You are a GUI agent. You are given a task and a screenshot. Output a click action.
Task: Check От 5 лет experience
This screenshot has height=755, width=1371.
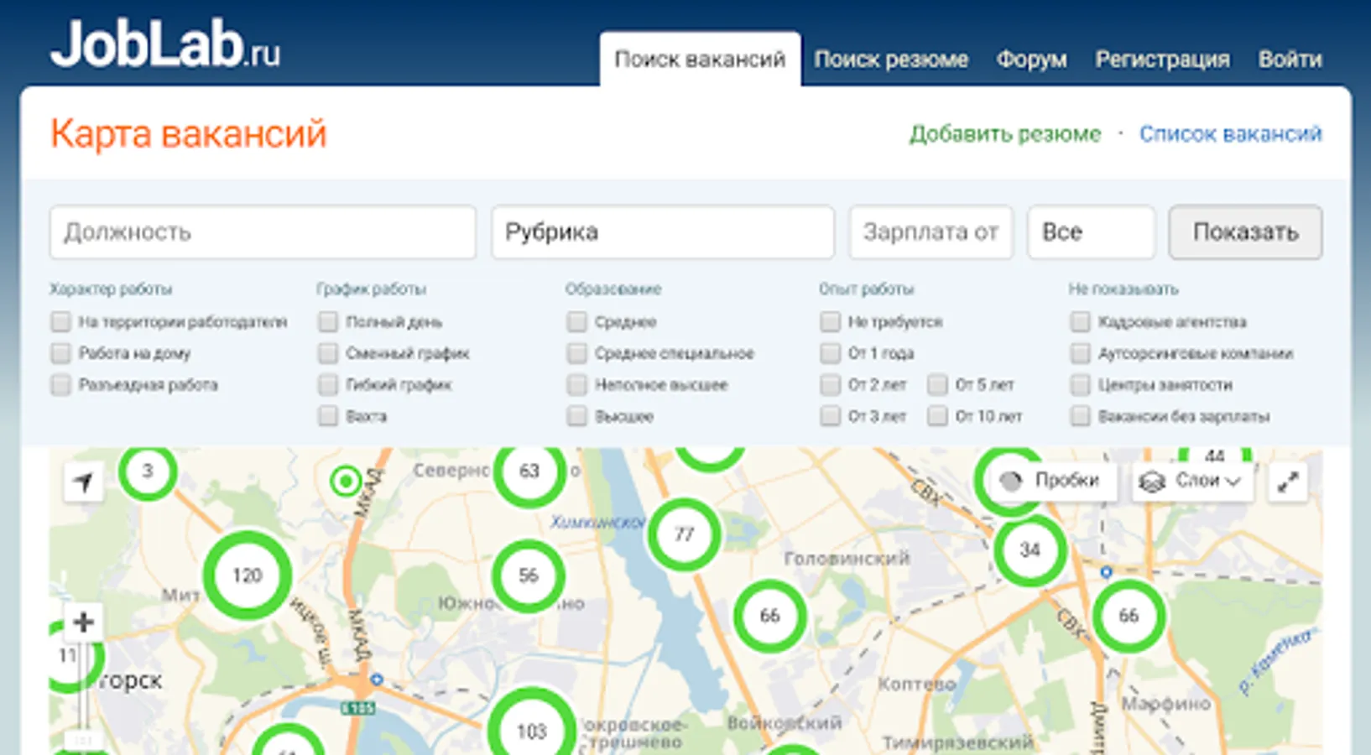pyautogui.click(x=937, y=385)
